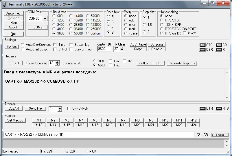Click the transmit text input field
Image resolution: width=232 pixels, height=156 pixels.
(99, 135)
